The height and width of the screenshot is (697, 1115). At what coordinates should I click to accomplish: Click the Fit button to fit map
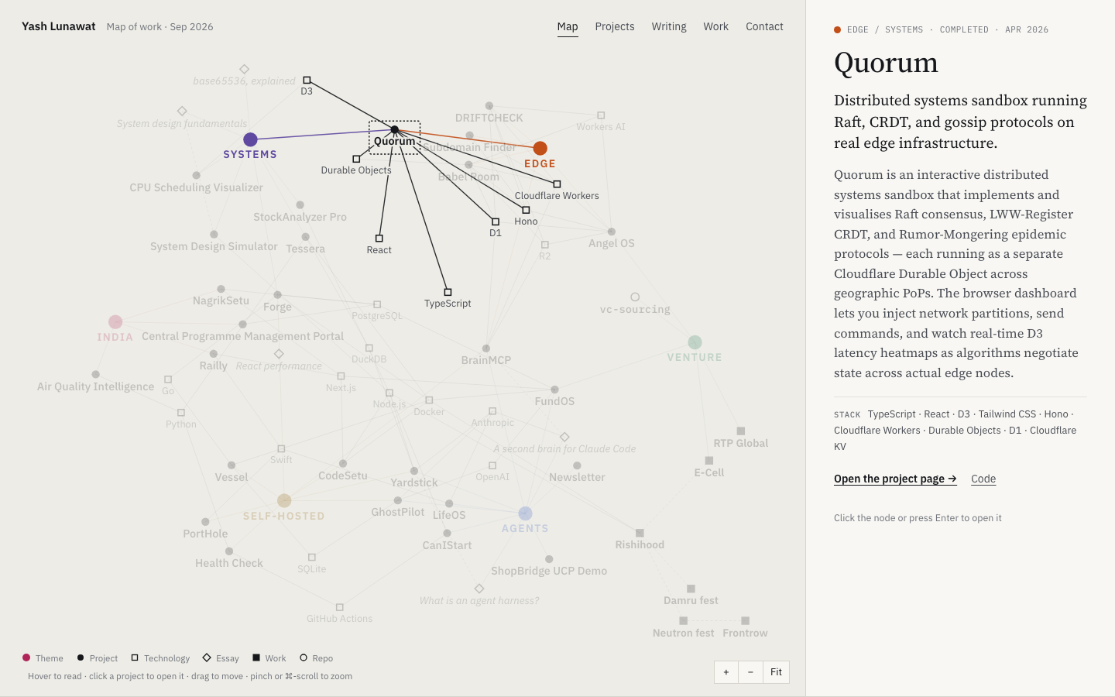click(x=777, y=672)
